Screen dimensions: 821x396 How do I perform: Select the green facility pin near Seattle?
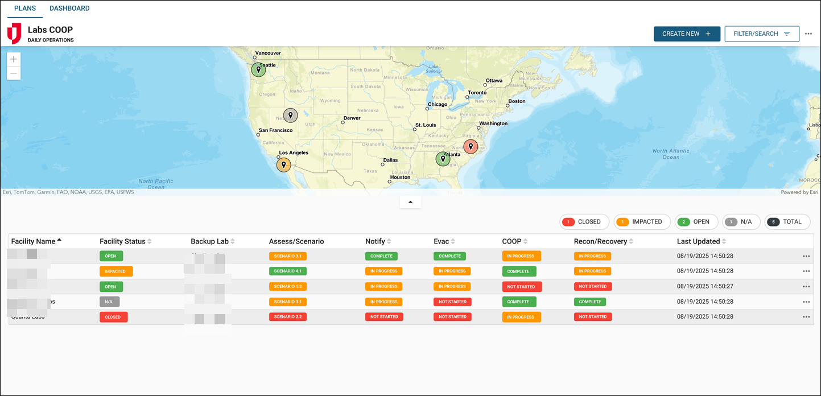[x=258, y=69]
